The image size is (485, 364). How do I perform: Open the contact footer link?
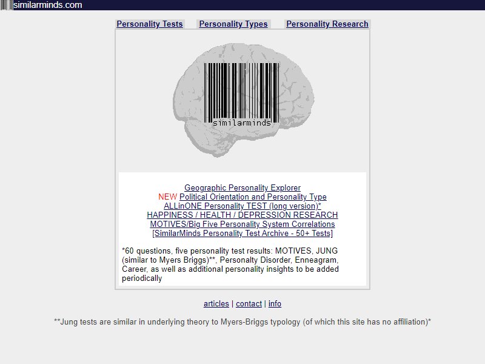pyautogui.click(x=249, y=304)
